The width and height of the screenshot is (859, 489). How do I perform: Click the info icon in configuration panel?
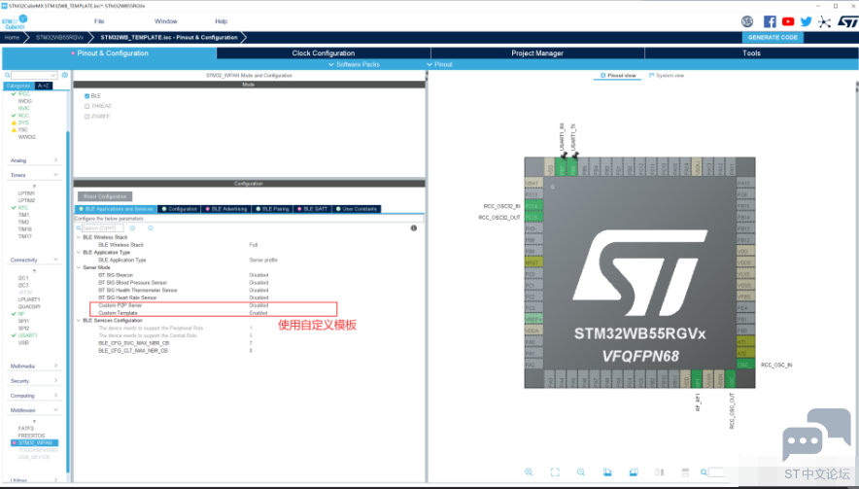[414, 228]
